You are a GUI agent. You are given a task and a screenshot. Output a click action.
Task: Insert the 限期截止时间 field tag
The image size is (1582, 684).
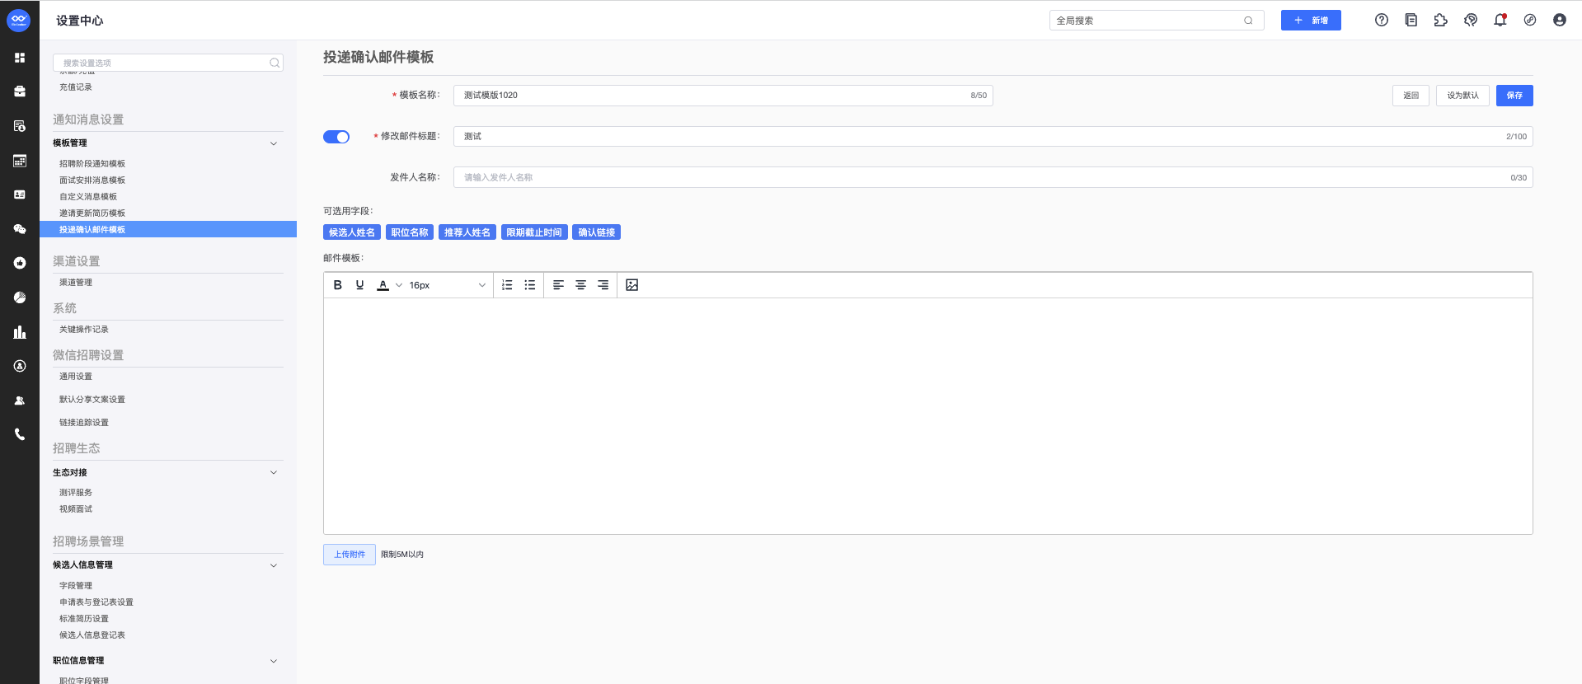click(x=534, y=232)
